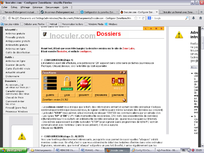Close the Inoculer.com tab with its X
The width and height of the screenshot is (204, 153).
pos(157,12)
